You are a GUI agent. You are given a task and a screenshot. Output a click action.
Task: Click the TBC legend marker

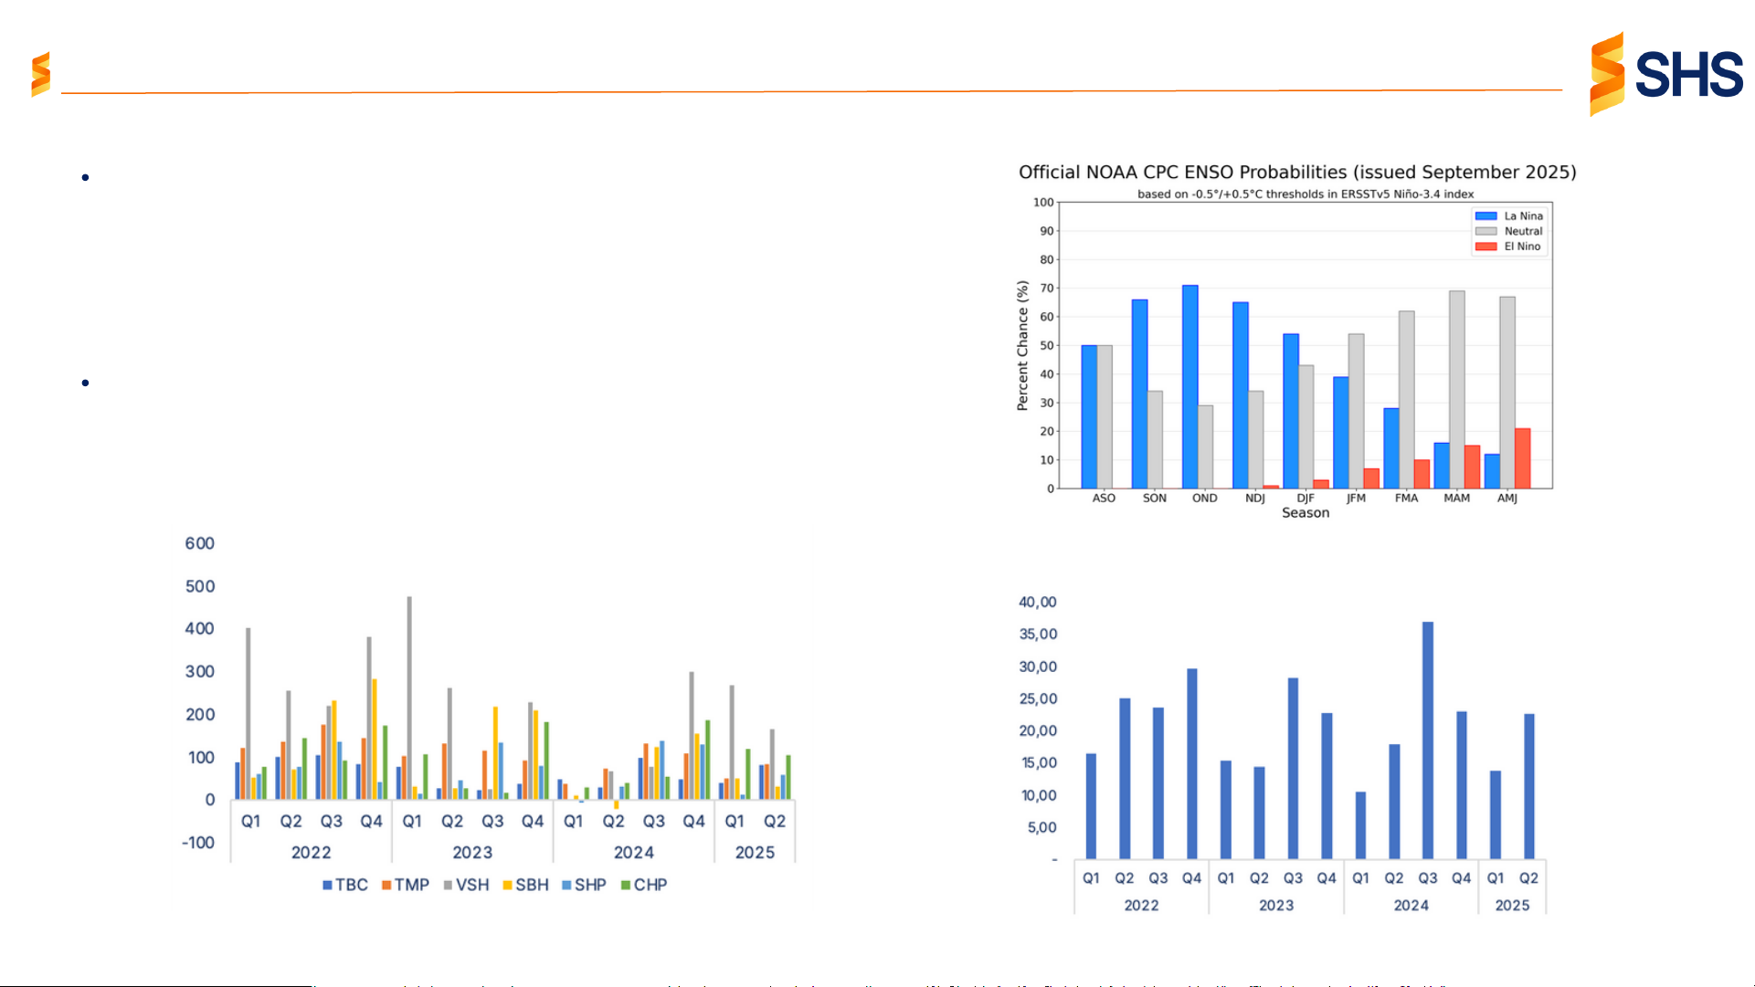[x=327, y=885]
